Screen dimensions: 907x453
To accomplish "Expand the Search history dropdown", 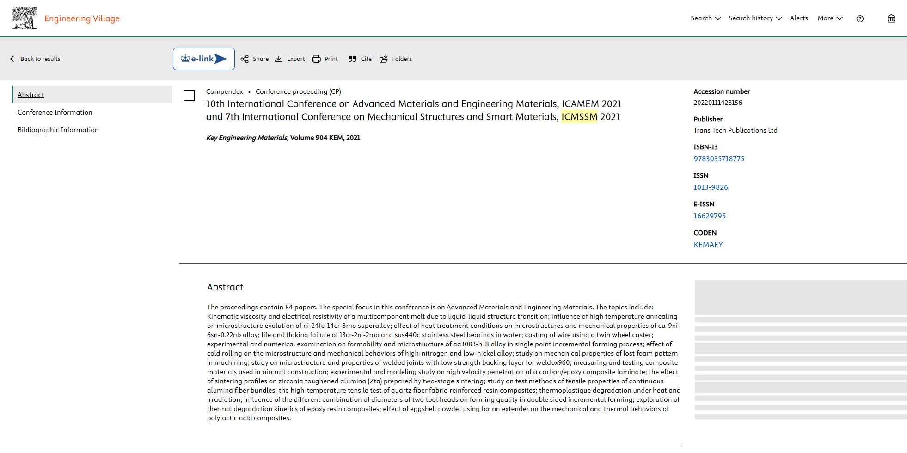I will 755,18.
